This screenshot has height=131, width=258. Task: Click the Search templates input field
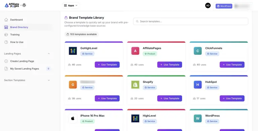tap(190, 21)
